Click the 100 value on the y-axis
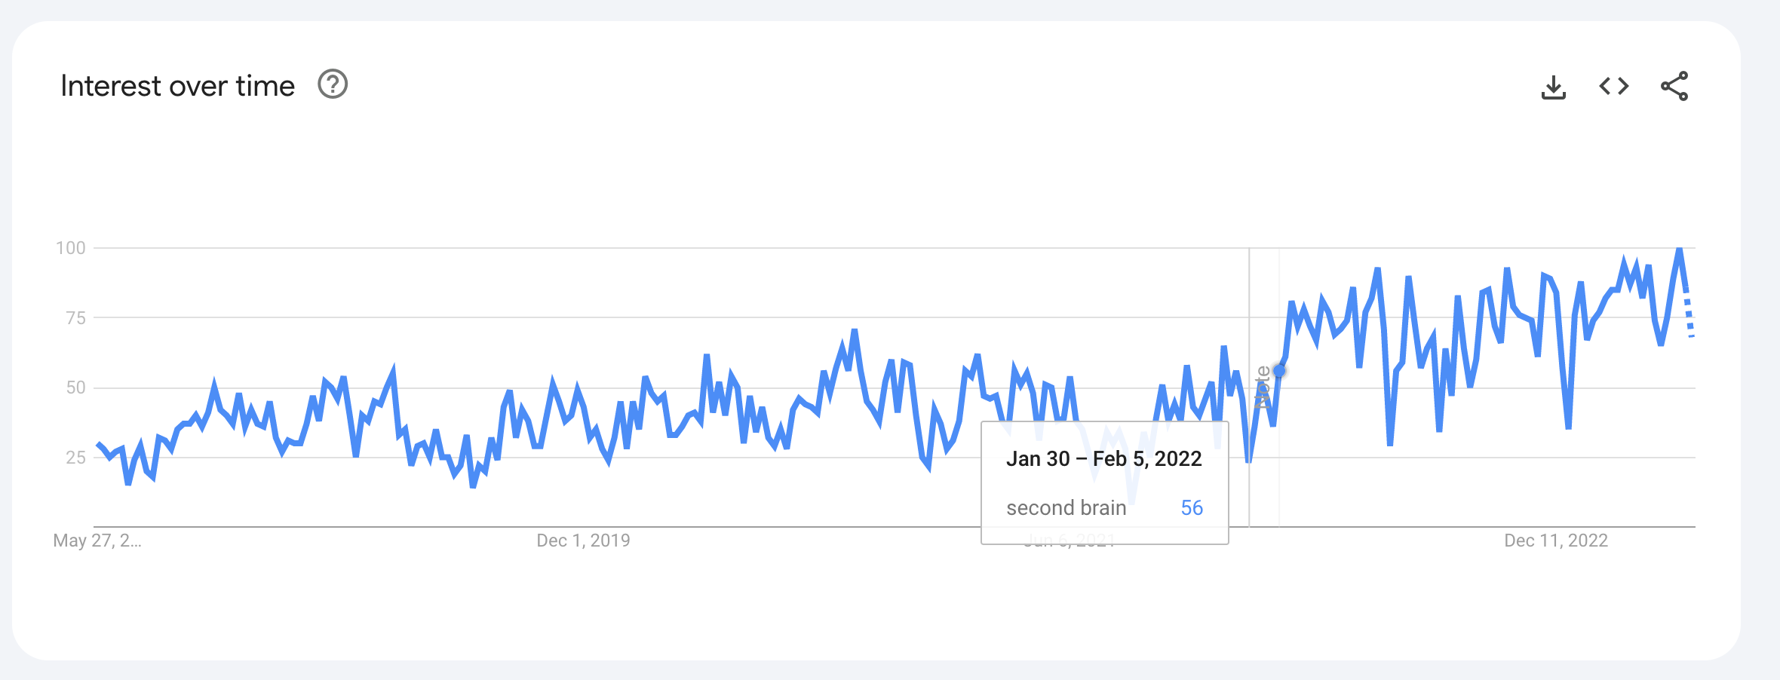The width and height of the screenshot is (1780, 680). [69, 247]
